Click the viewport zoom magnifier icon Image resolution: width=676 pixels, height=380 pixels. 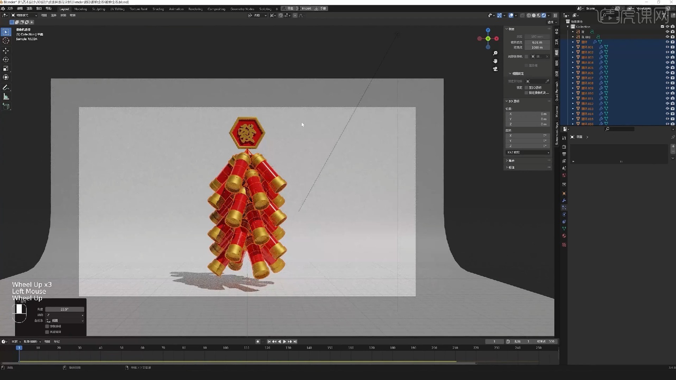click(495, 53)
